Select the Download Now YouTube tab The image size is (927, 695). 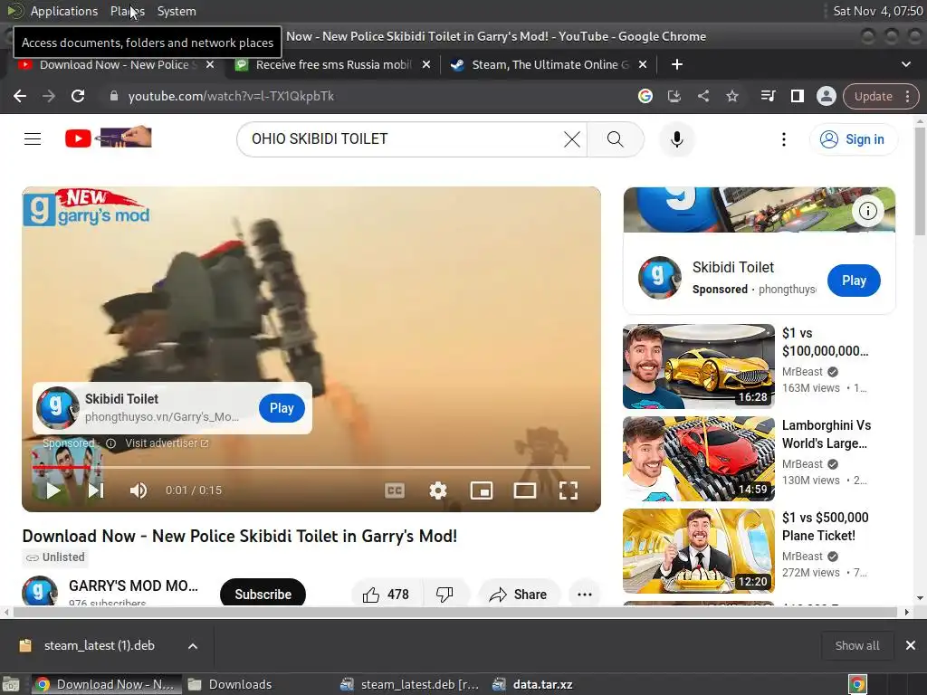114,64
